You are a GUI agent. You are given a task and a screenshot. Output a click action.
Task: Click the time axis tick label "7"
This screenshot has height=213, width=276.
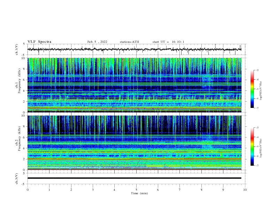click(x=180, y=190)
